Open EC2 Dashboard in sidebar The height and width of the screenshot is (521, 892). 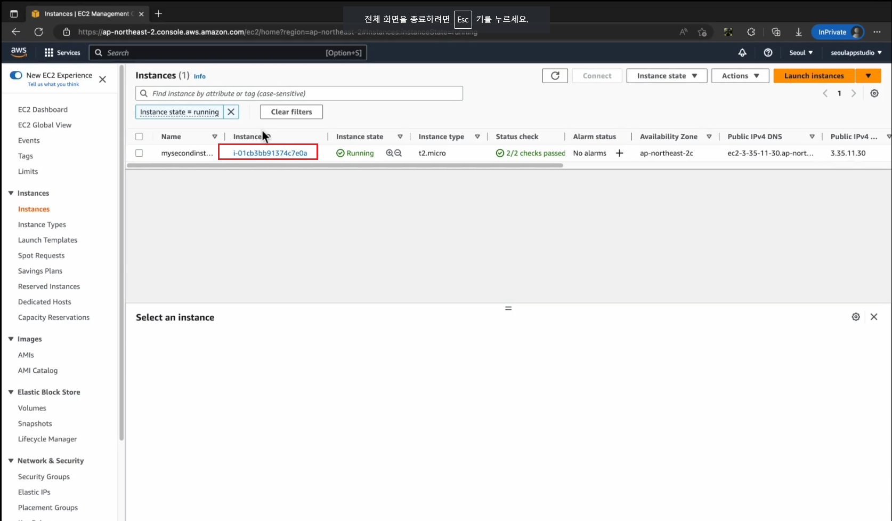(x=43, y=109)
